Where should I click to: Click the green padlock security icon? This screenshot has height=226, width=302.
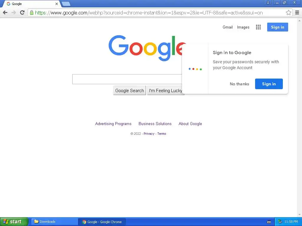click(x=32, y=13)
